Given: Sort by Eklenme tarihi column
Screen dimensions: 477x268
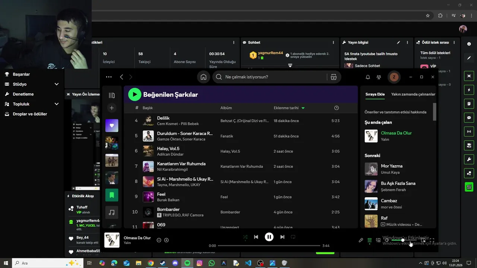Looking at the screenshot, I should [289, 108].
